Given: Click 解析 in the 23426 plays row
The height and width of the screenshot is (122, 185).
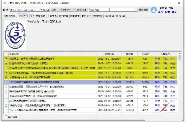Looking at the screenshot, I should coord(157,101).
